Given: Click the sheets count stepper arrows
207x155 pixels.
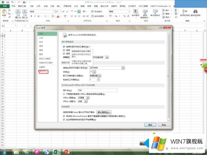Looking at the screenshot, I should tap(99, 80).
